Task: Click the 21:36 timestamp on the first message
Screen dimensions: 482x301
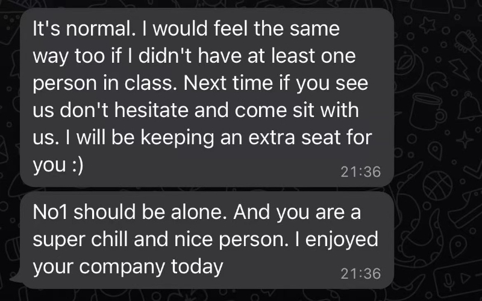Action: (360, 172)
